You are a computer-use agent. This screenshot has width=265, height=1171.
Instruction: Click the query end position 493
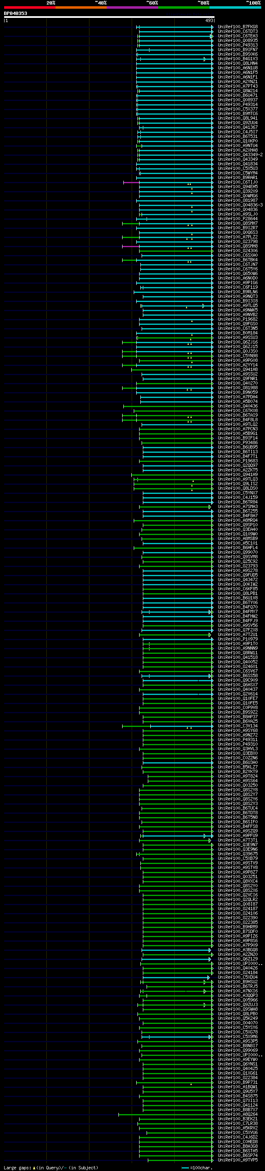click(x=209, y=20)
